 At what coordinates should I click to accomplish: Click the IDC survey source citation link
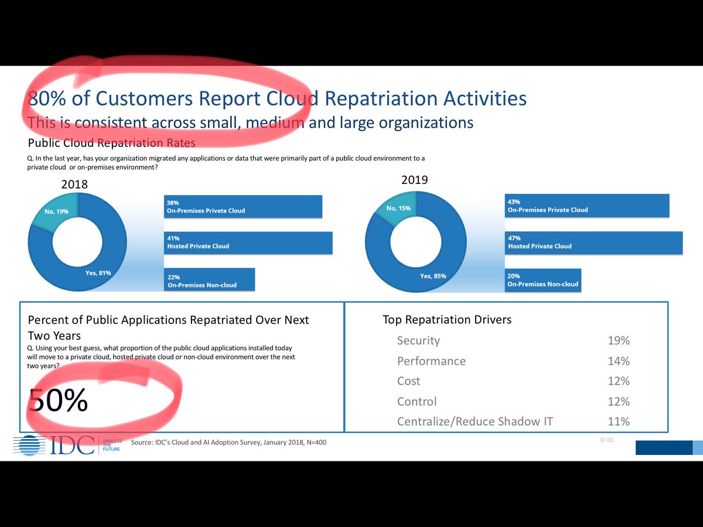click(x=228, y=442)
